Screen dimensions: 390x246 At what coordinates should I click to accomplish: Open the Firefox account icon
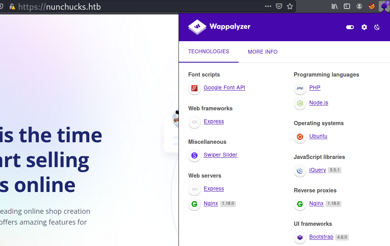pyautogui.click(x=360, y=6)
